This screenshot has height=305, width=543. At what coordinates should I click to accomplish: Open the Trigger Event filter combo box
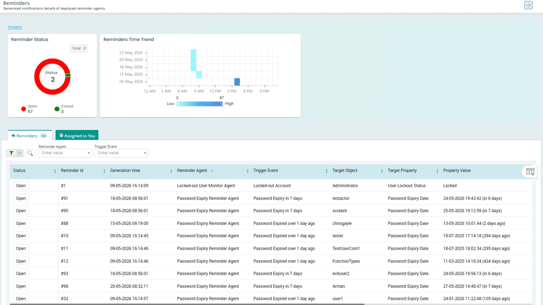[x=121, y=153]
